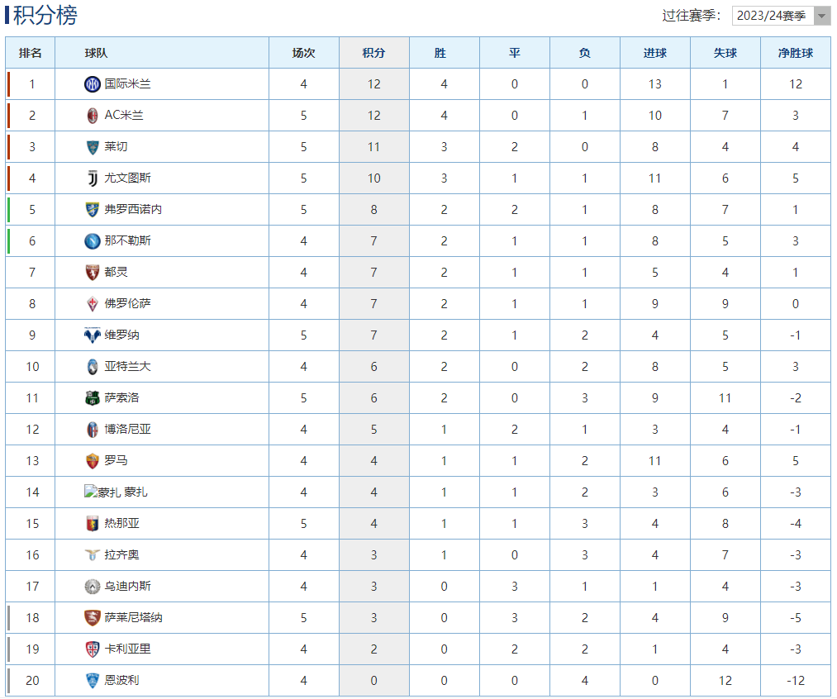Click the AC Milan (AC米兰) crest icon

(93, 116)
